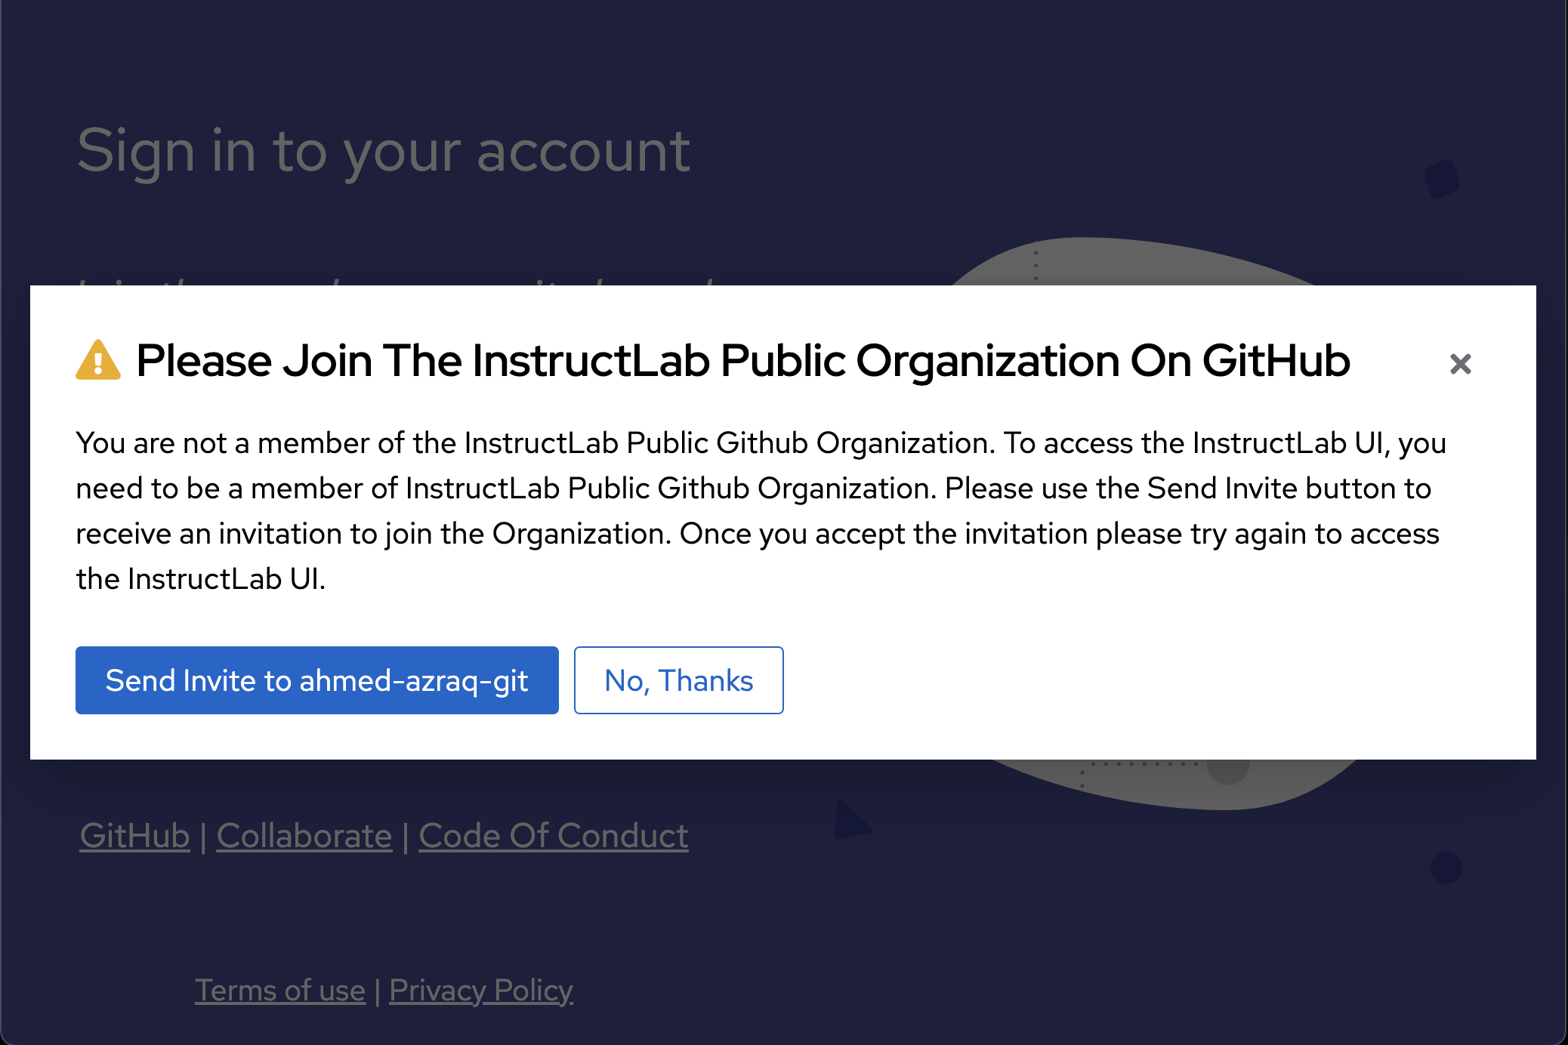Navigate to Collaborate from the footer
Viewport: 1568px width, 1045px height.
[x=304, y=836]
